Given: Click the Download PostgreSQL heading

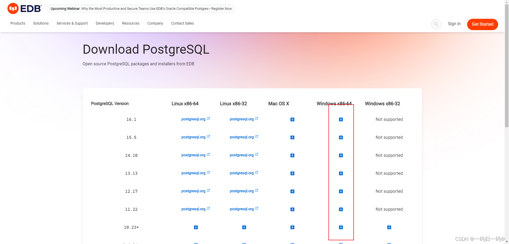Looking at the screenshot, I should coord(146,49).
